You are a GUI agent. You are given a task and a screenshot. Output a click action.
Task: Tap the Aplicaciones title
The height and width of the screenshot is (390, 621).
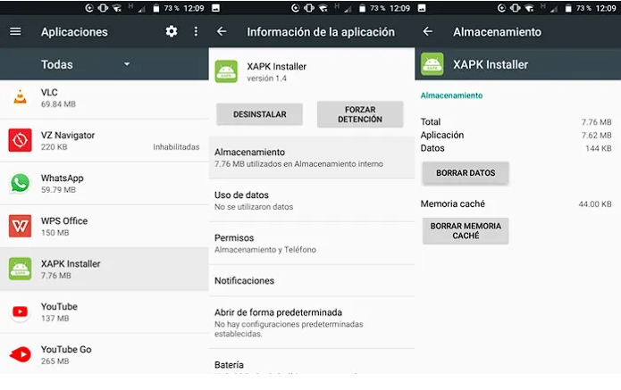(x=74, y=31)
